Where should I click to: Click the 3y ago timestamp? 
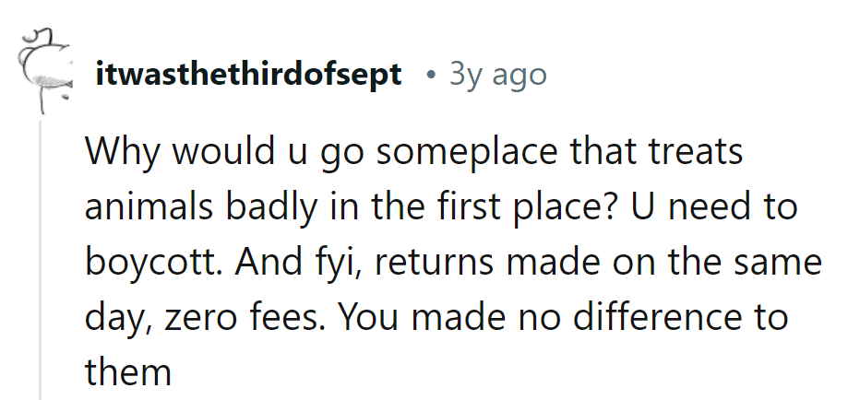click(498, 75)
